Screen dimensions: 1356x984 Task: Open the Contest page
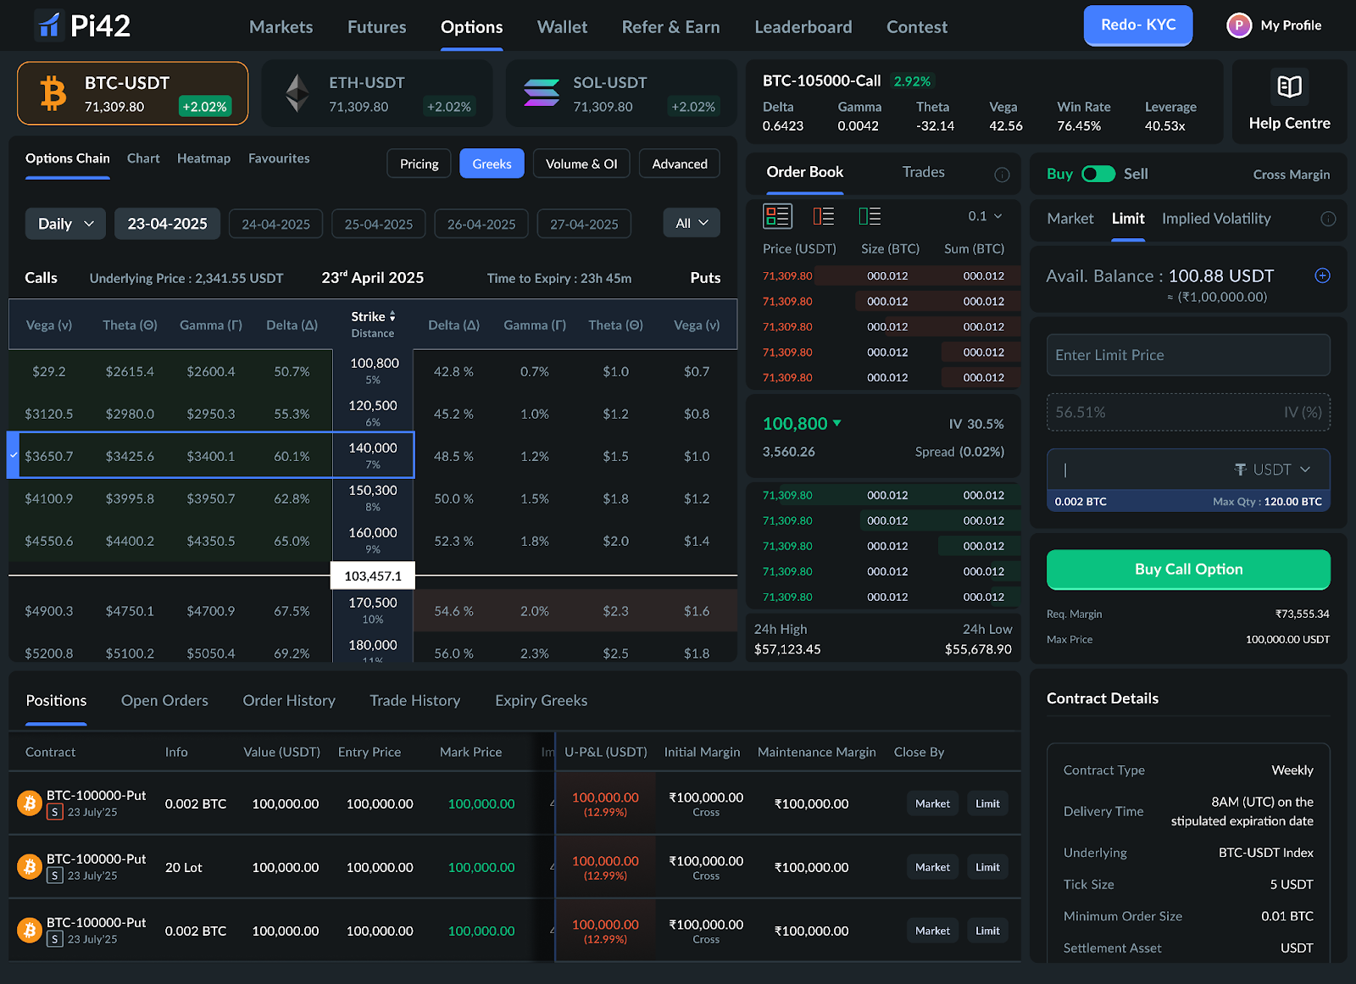click(x=917, y=27)
